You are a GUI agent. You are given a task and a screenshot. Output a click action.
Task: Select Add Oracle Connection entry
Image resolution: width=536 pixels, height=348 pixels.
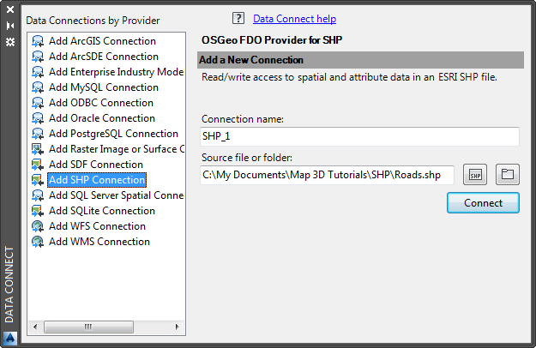coord(101,118)
